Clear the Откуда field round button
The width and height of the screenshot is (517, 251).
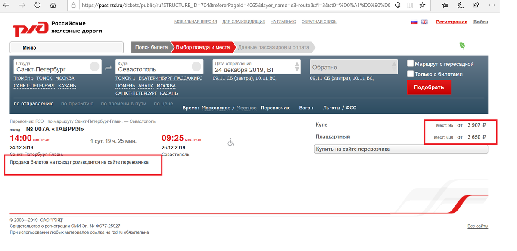pos(94,67)
